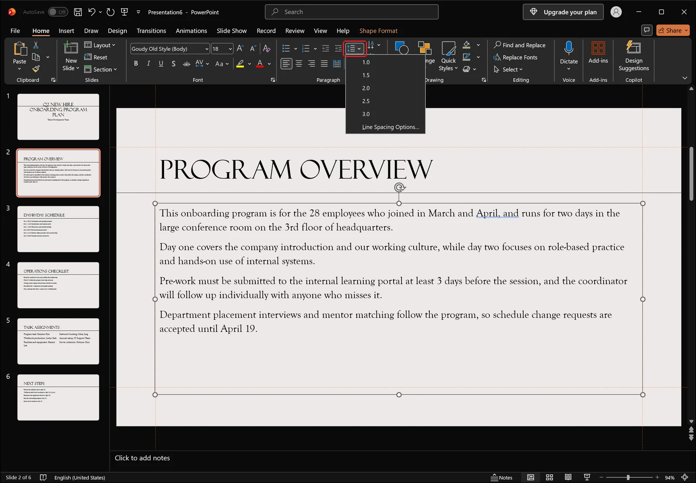
Task: Open numbering dropdown arrow
Action: [315, 49]
